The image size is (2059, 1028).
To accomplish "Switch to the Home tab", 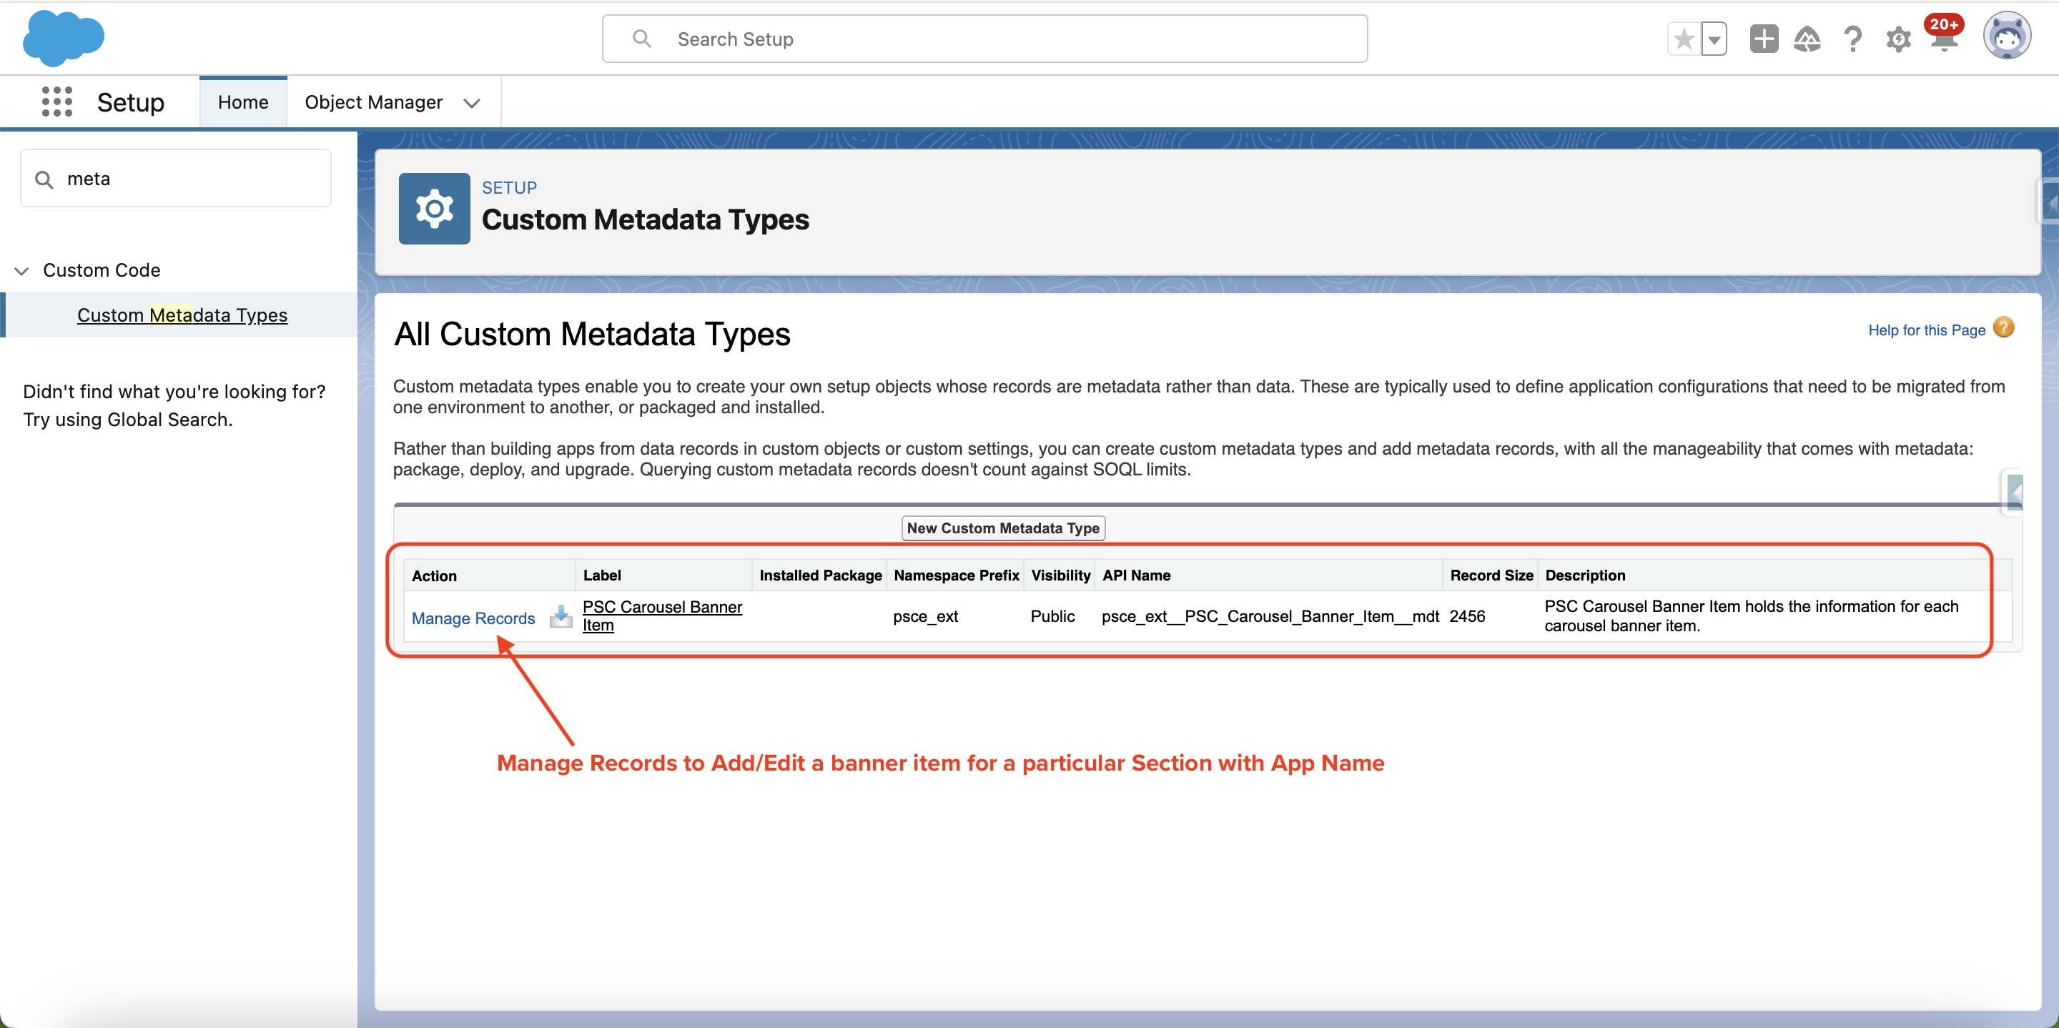I will [x=243, y=102].
